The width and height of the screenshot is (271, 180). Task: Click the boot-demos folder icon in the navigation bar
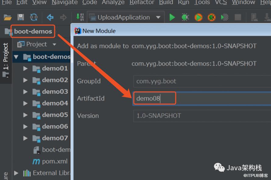pyautogui.click(x=9, y=32)
